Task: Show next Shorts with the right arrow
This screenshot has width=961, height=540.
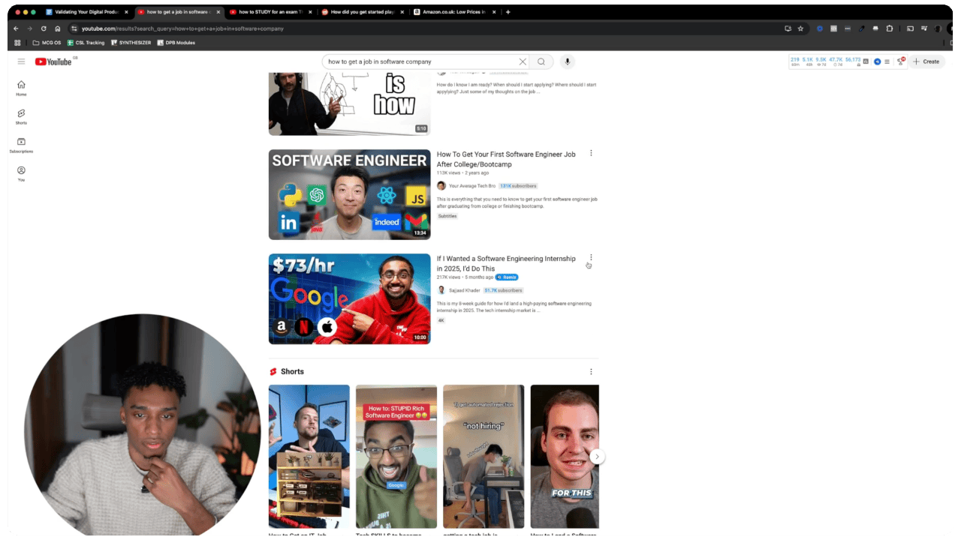Action: (x=597, y=457)
